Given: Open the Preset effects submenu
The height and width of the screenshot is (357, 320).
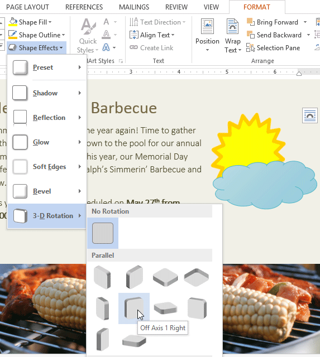Looking at the screenshot, I should (47, 67).
